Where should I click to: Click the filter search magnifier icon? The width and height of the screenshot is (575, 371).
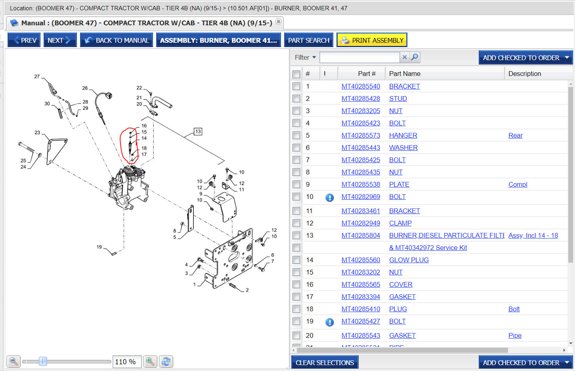pyautogui.click(x=415, y=57)
